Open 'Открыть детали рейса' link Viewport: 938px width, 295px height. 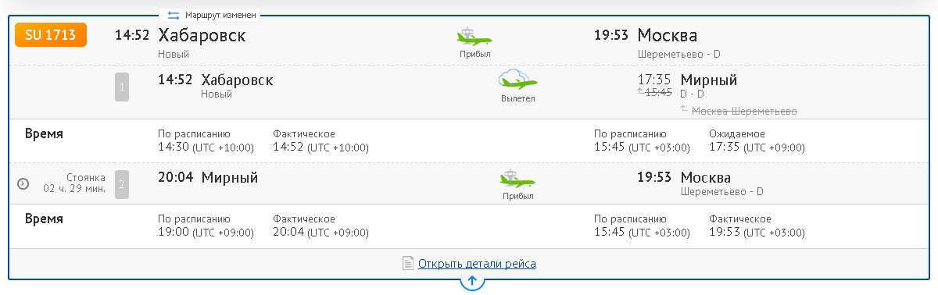[477, 264]
